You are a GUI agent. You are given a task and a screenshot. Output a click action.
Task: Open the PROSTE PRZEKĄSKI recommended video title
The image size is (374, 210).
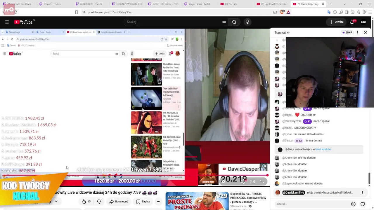pos(248,198)
